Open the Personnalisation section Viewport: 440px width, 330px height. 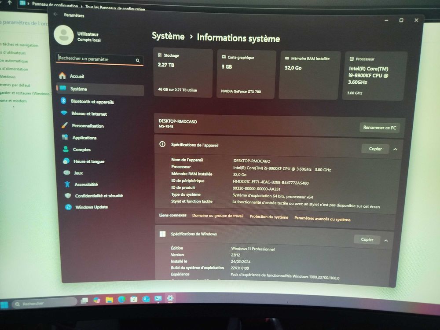(x=88, y=126)
